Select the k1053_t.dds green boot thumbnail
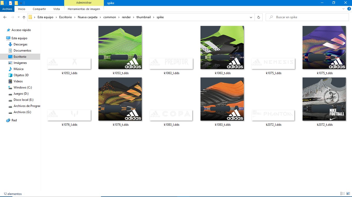Viewport: 352px width, 197px height. pos(120,47)
